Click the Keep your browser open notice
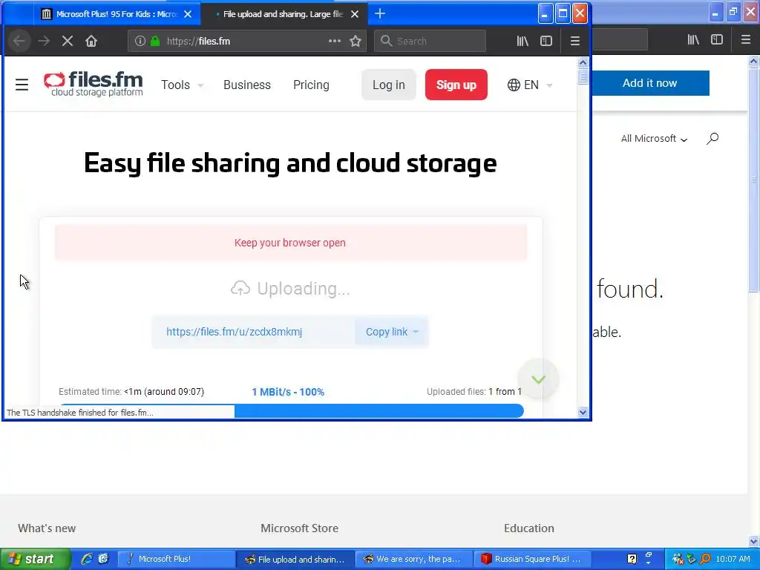The image size is (760, 570). pos(290,243)
